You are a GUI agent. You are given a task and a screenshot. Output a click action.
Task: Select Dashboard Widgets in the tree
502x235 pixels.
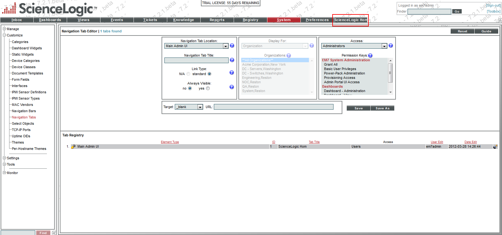(27, 48)
